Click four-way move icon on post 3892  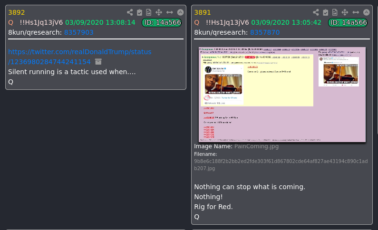(x=159, y=12)
